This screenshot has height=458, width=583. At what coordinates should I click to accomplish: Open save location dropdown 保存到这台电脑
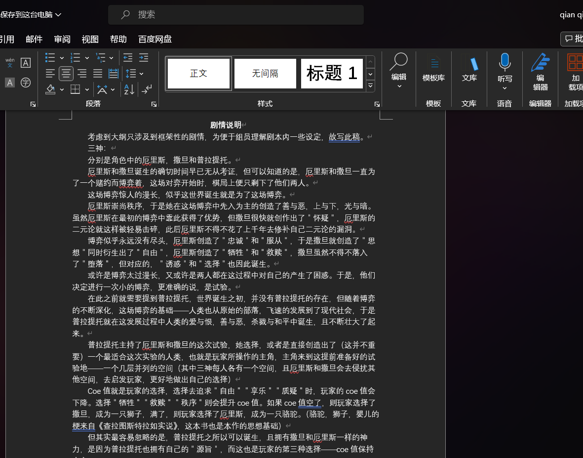[31, 14]
